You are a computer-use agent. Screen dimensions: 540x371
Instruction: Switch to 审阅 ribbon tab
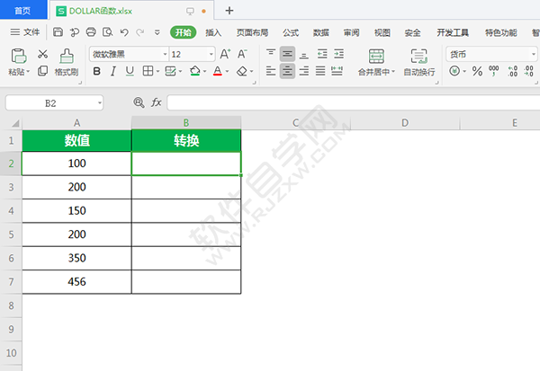pyautogui.click(x=351, y=32)
